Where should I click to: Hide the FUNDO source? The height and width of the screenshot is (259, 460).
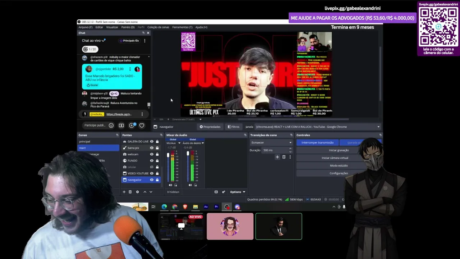pyautogui.click(x=152, y=160)
